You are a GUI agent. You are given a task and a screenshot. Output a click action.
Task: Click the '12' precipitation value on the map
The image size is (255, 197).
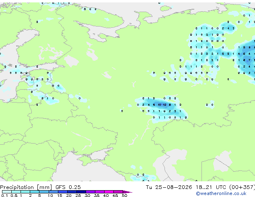coord(165,105)
